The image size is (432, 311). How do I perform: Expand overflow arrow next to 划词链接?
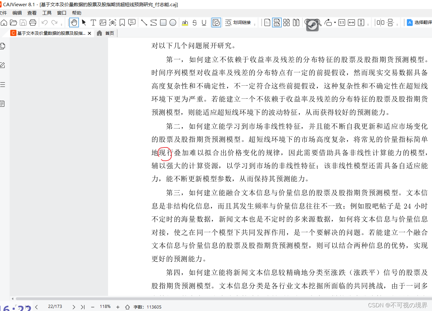point(255,24)
